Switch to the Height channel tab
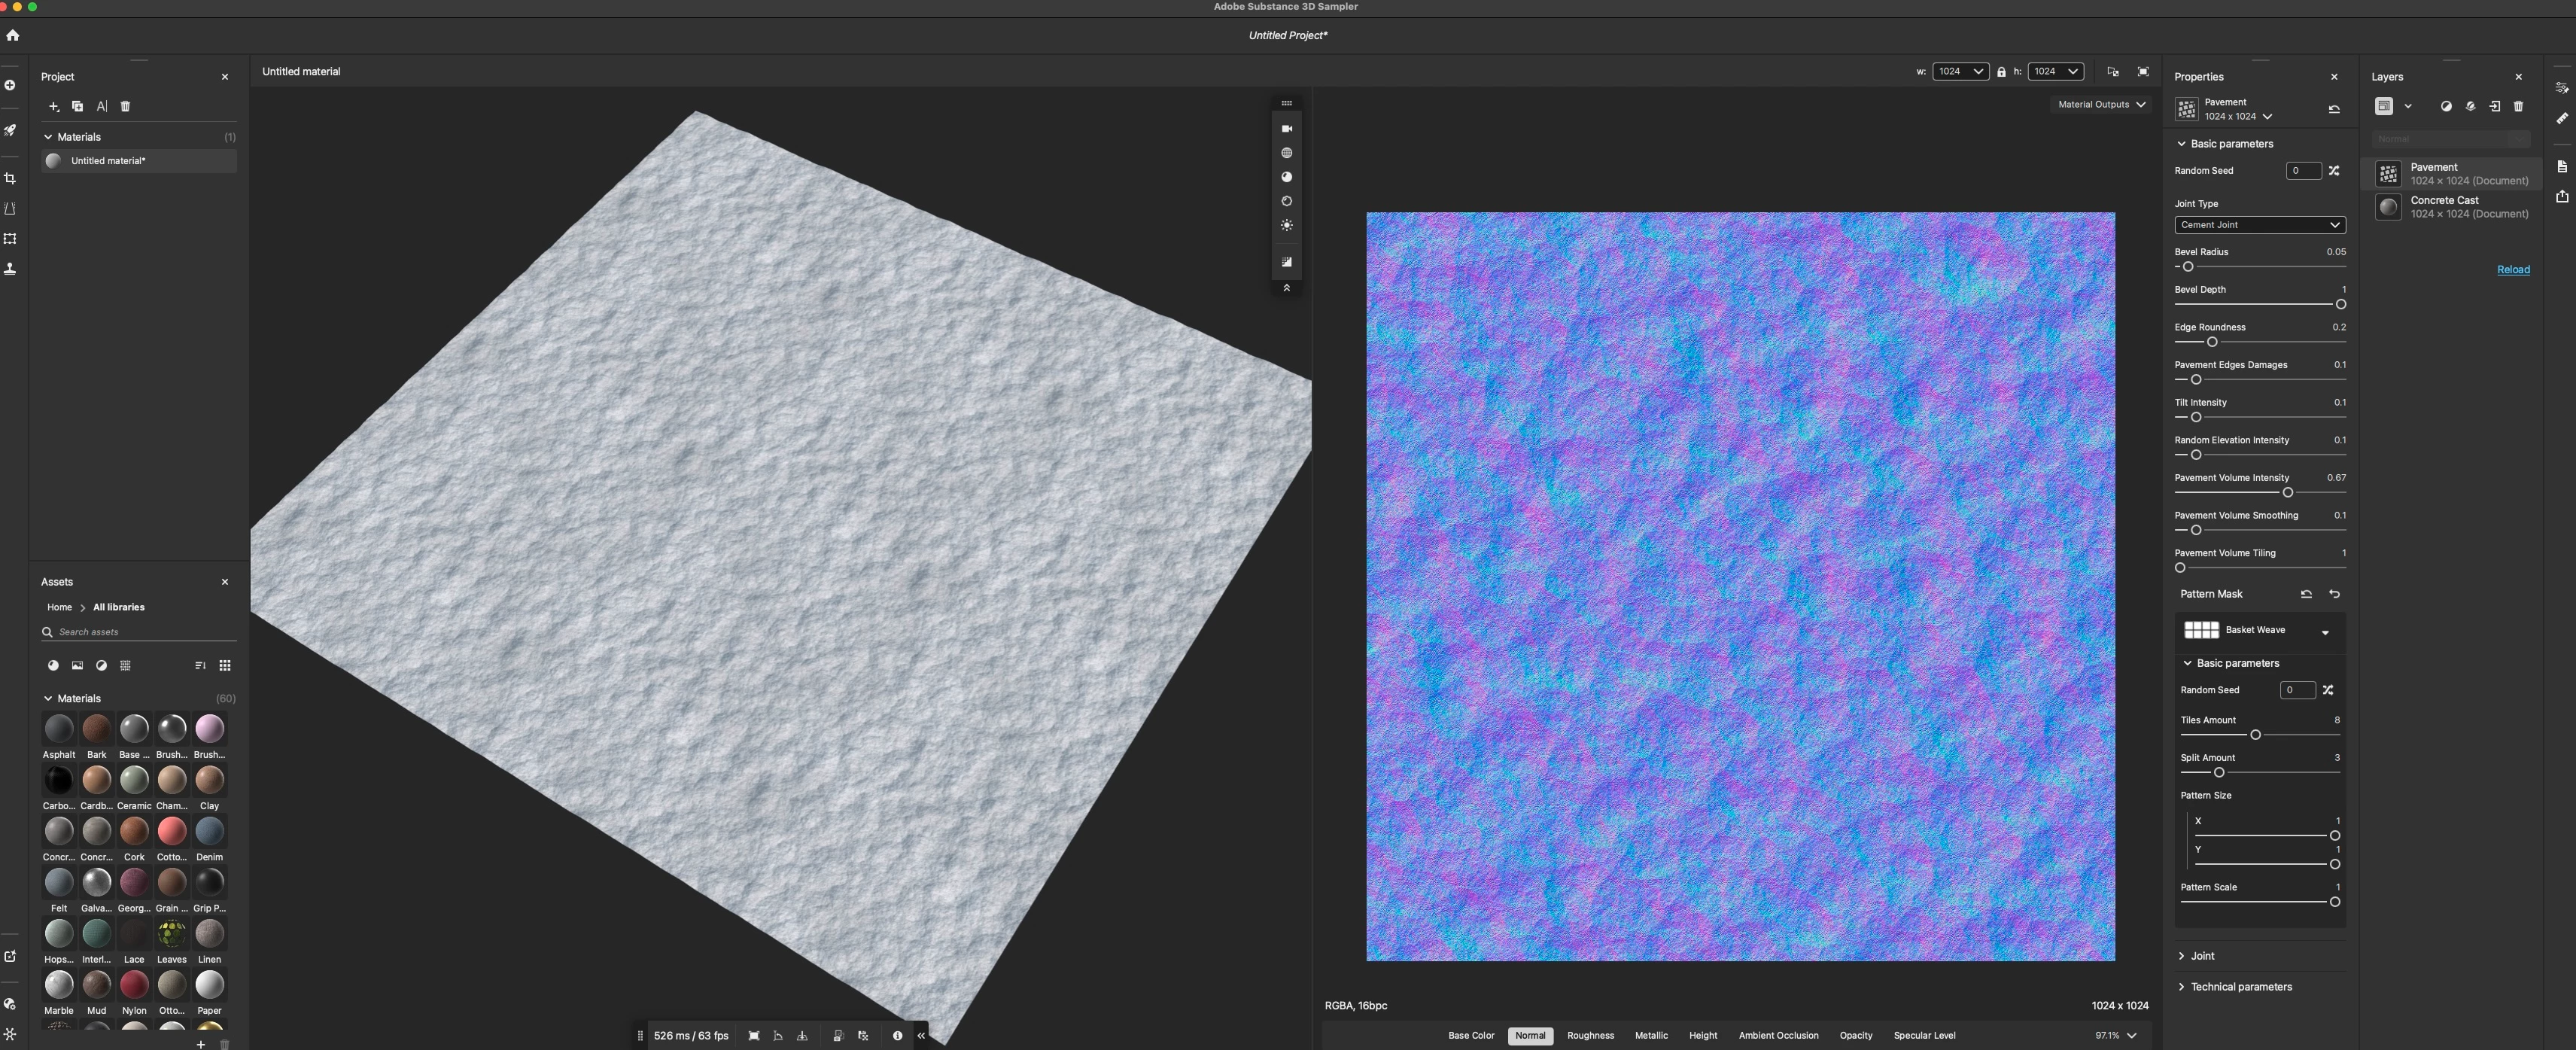The width and height of the screenshot is (2576, 1050). [x=1702, y=1036]
